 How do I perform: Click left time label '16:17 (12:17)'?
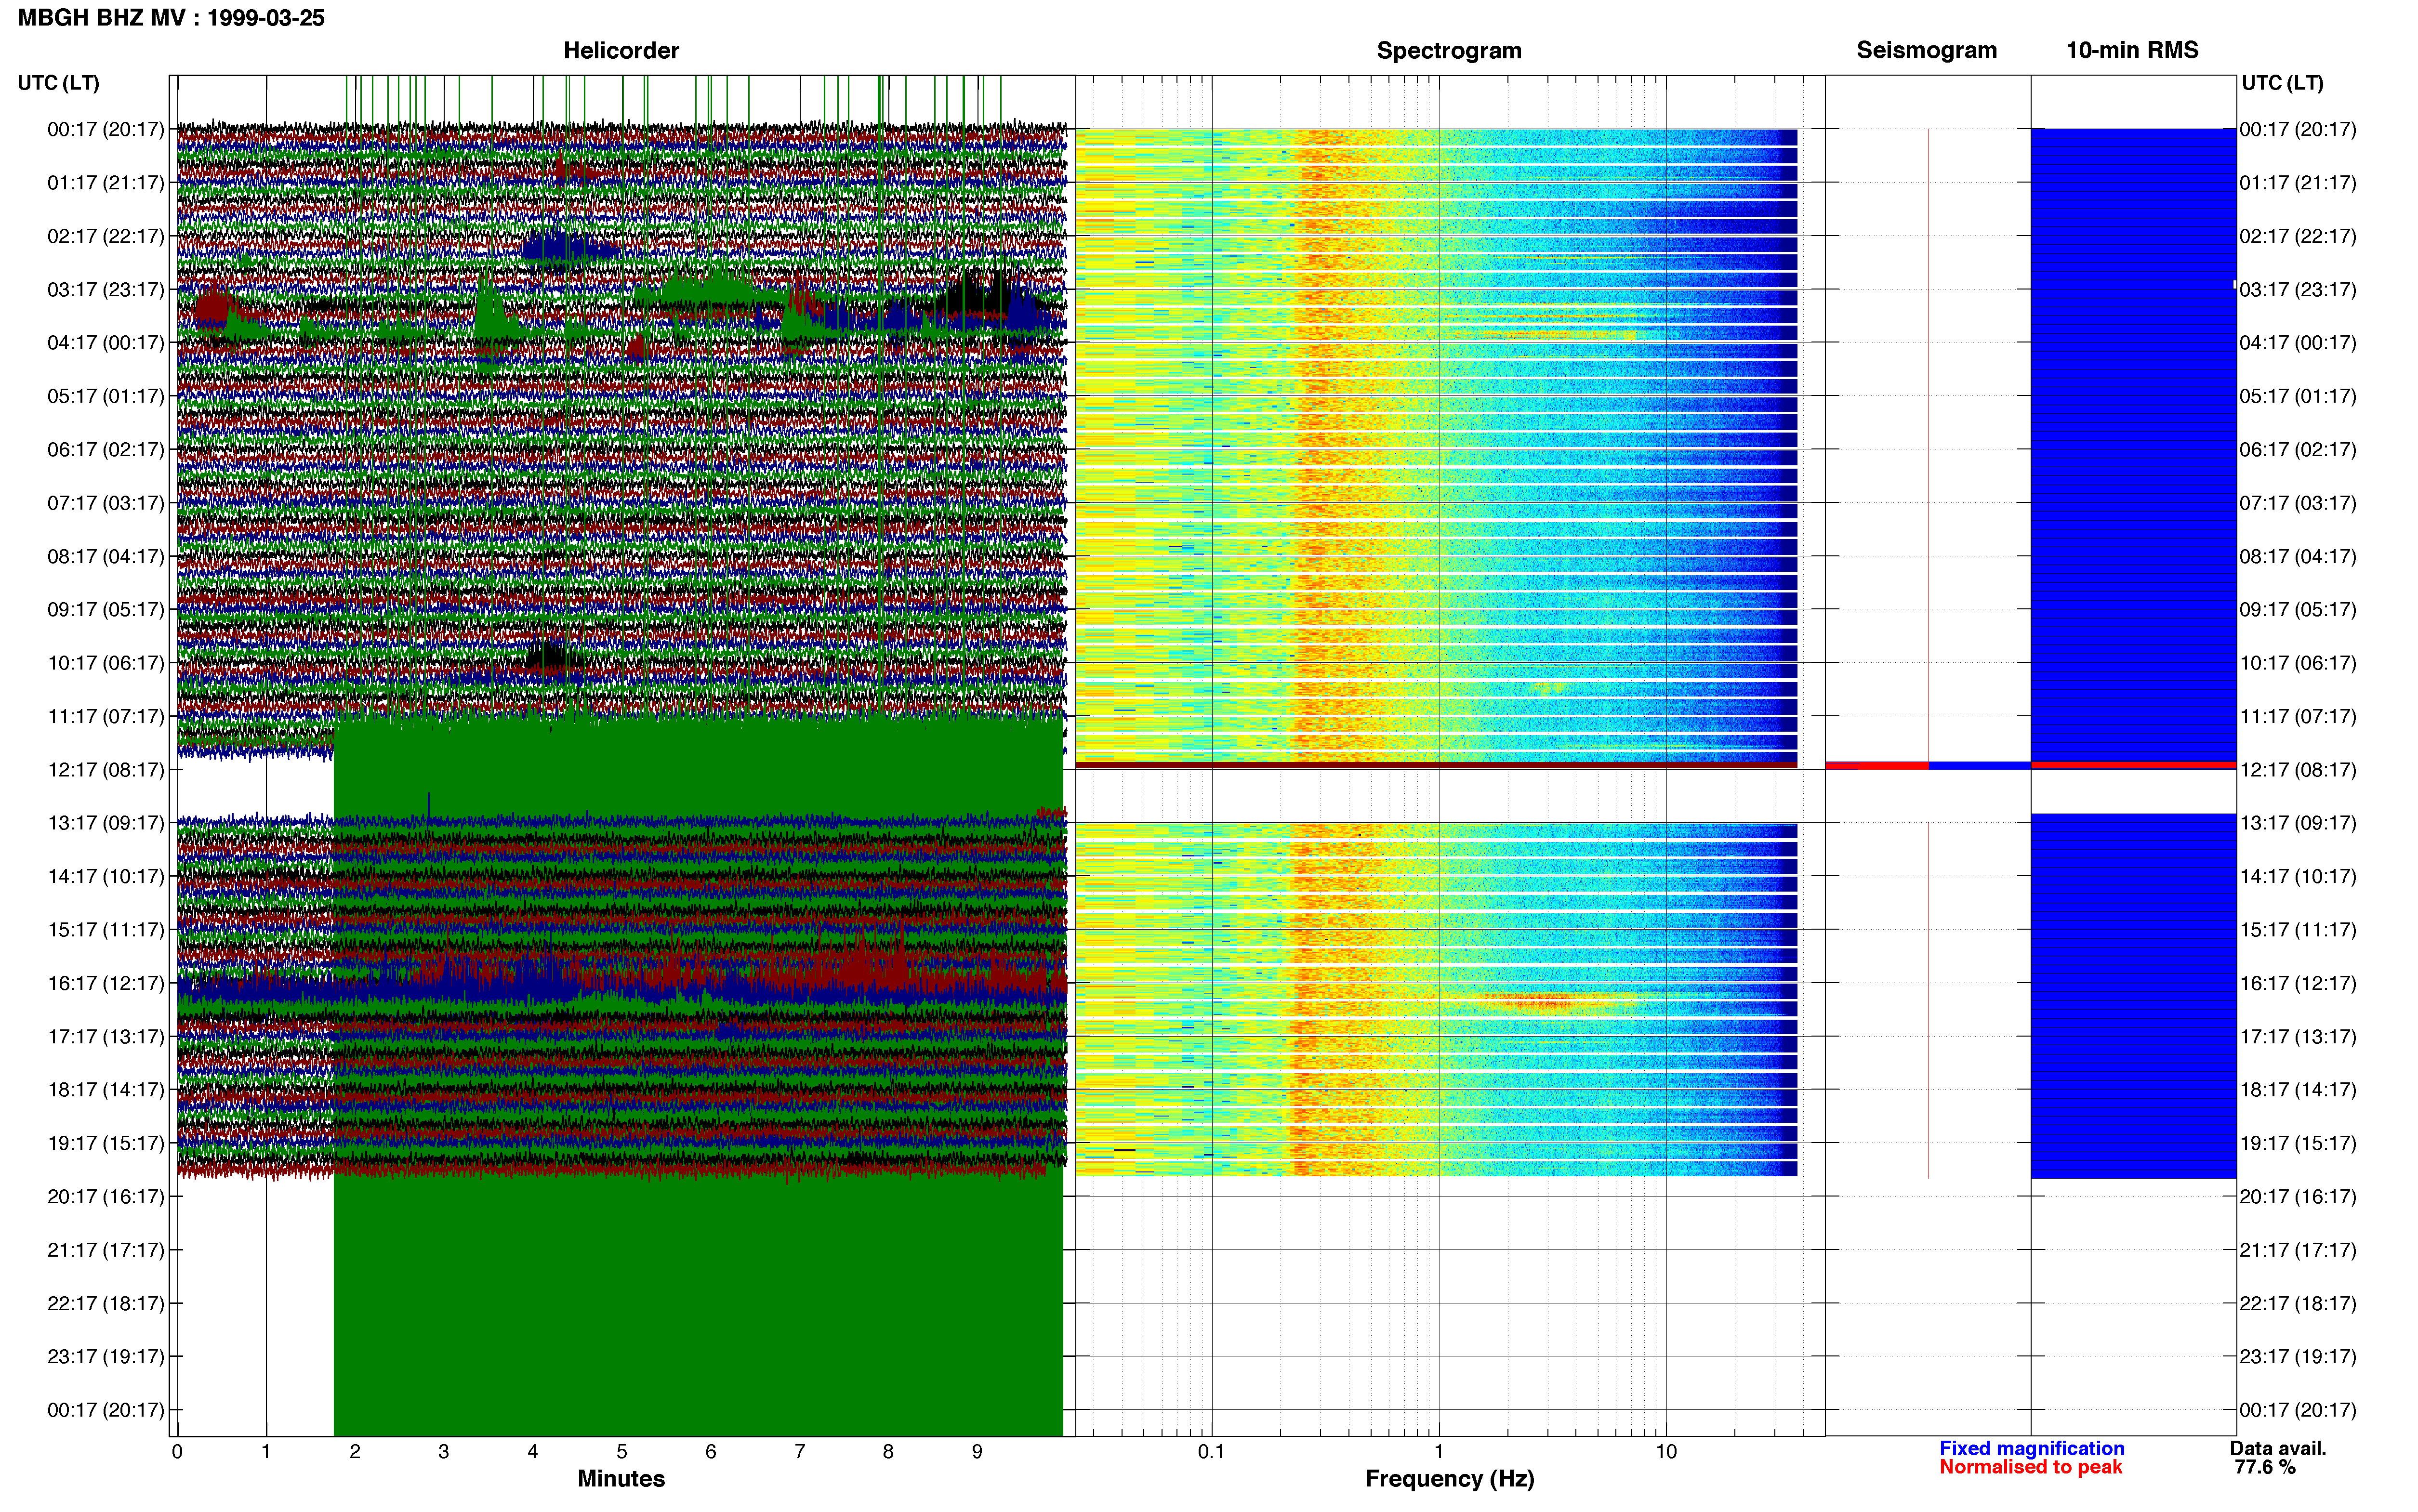[105, 983]
